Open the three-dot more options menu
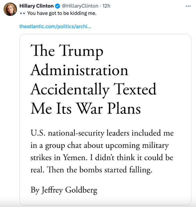 click(x=188, y=6)
